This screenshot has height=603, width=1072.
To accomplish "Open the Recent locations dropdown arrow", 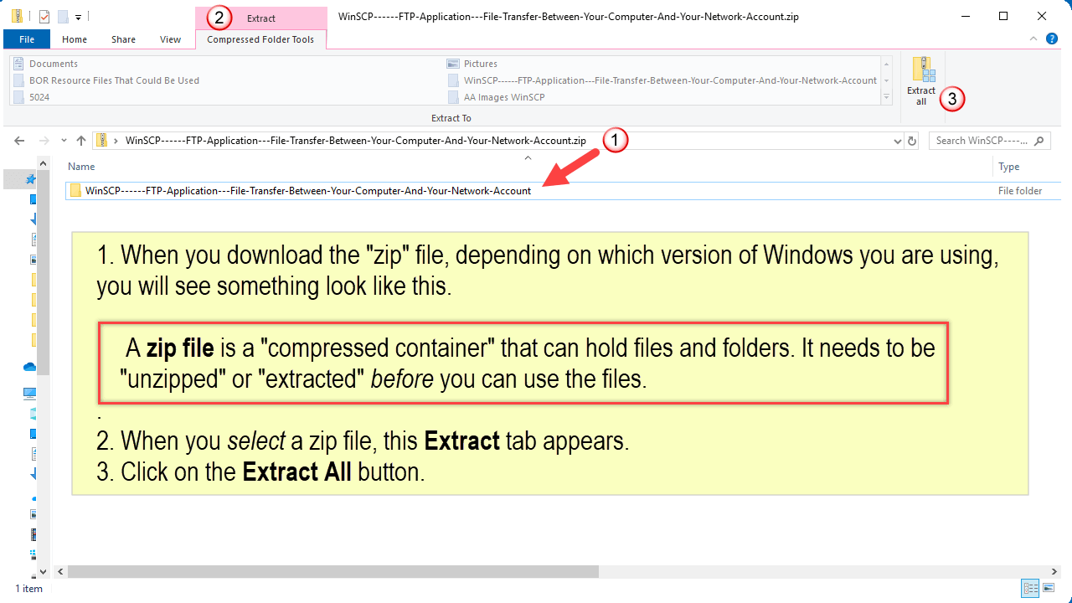I will tap(64, 141).
